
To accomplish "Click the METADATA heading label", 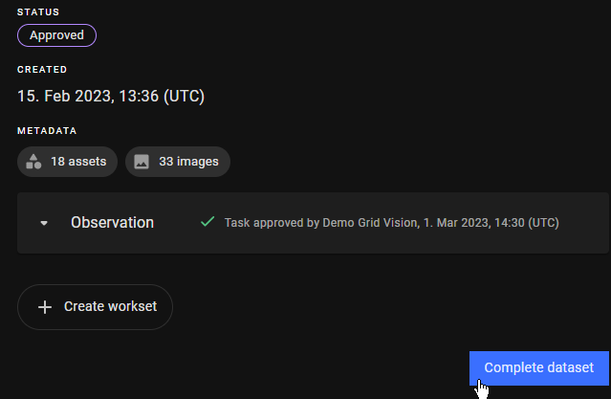I will [47, 131].
